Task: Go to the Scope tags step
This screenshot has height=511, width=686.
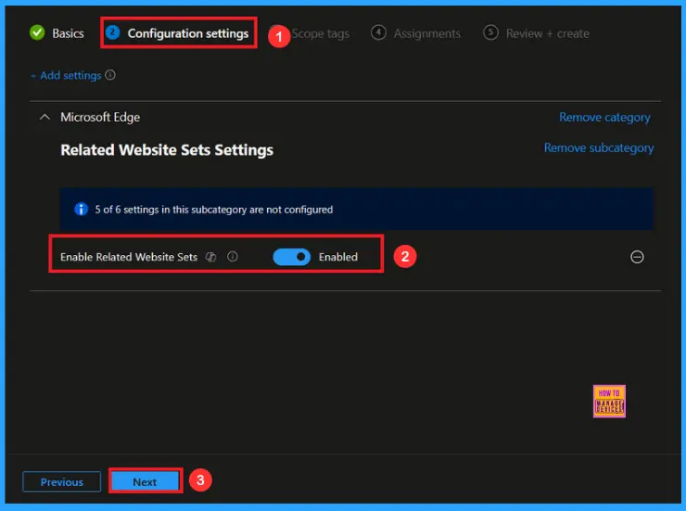Action: tap(320, 33)
